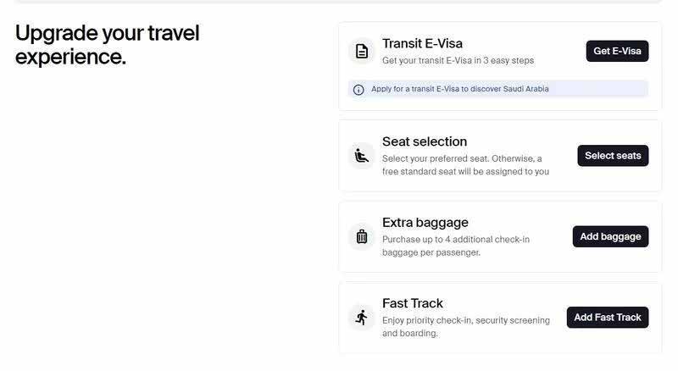This screenshot has height=371, width=678.
Task: Click the seat icon beside Seat selection
Action: pyautogui.click(x=362, y=156)
